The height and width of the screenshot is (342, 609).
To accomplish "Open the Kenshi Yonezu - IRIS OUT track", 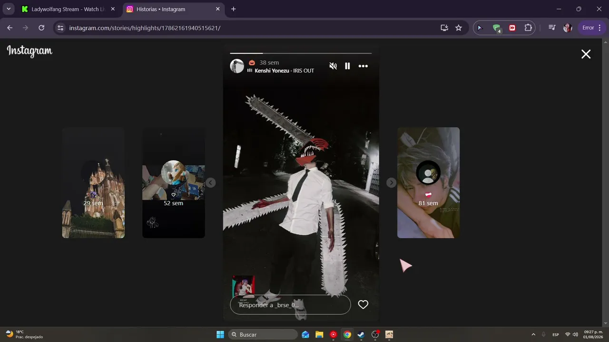I will pos(284,71).
